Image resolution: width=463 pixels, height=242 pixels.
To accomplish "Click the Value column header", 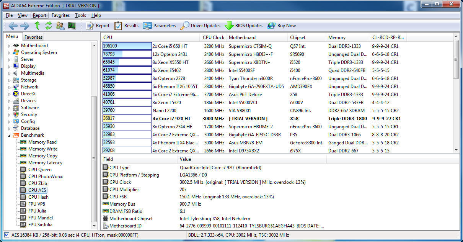I will 252,159.
